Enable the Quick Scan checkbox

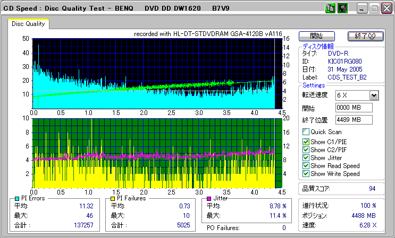[306, 132]
